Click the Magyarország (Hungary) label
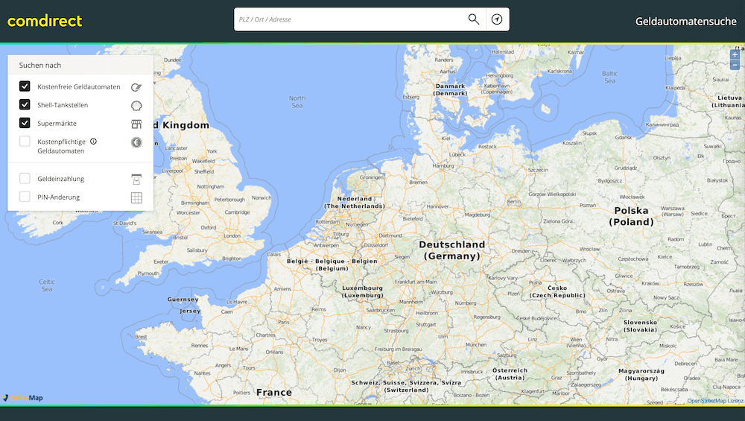The height and width of the screenshot is (421, 745). (641, 375)
